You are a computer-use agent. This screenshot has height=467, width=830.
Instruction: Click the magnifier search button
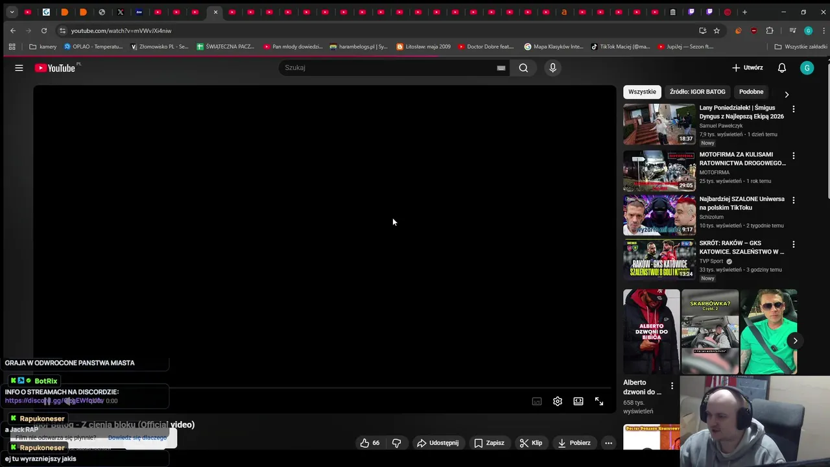tap(523, 67)
